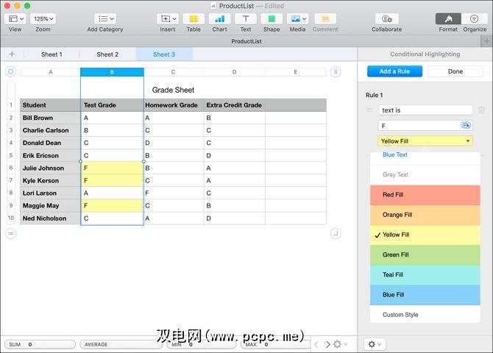Switch to the Sheet 1 tab
The width and height of the screenshot is (493, 353).
tap(52, 54)
